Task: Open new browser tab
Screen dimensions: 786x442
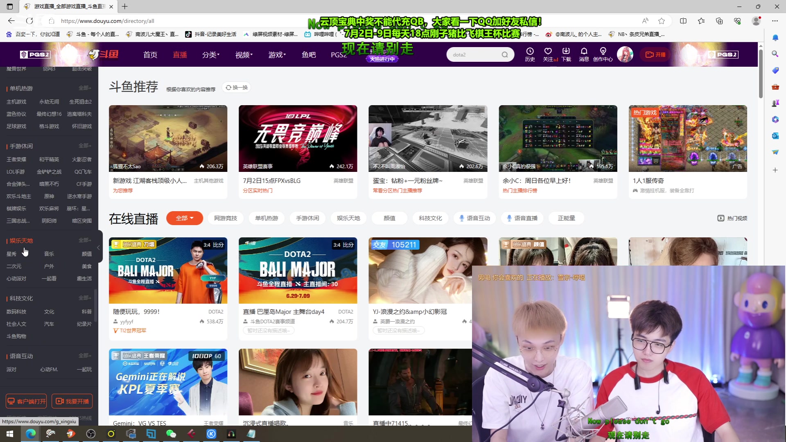Action: coord(125,7)
